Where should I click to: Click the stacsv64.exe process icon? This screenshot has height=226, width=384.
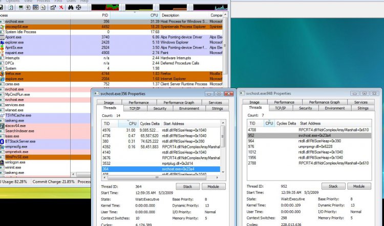coord(2,125)
